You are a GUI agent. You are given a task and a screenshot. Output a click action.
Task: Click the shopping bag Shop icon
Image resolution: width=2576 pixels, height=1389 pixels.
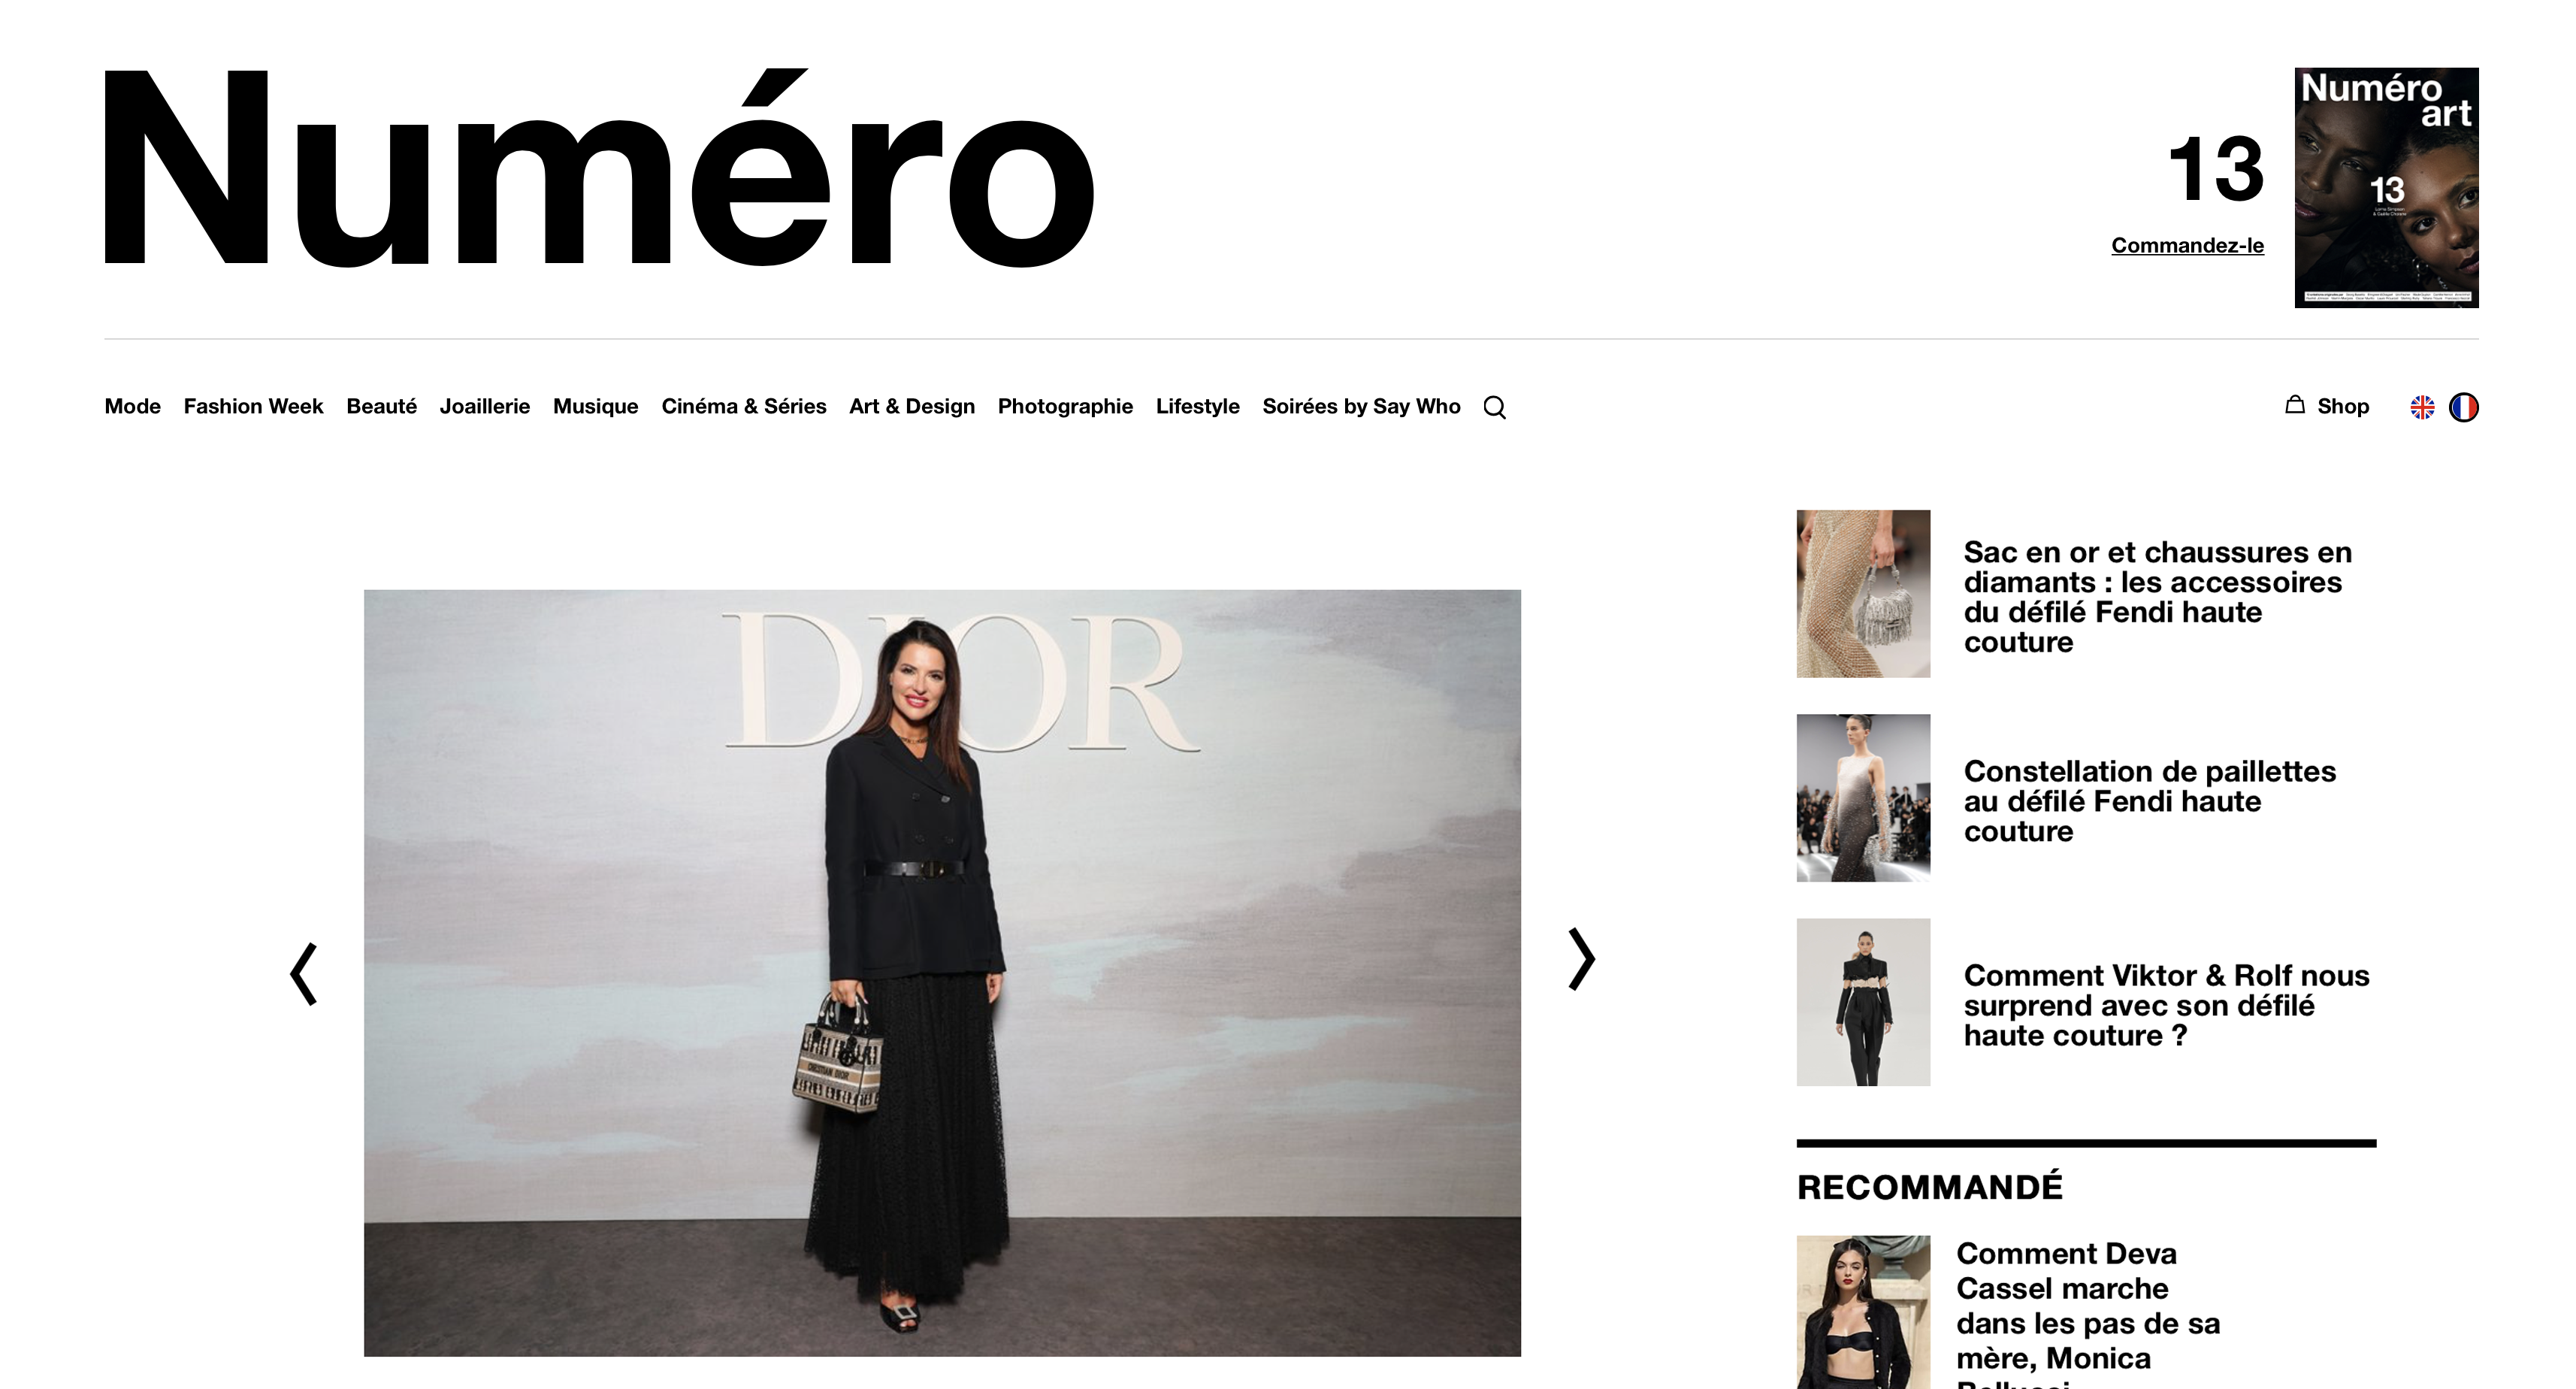2295,405
